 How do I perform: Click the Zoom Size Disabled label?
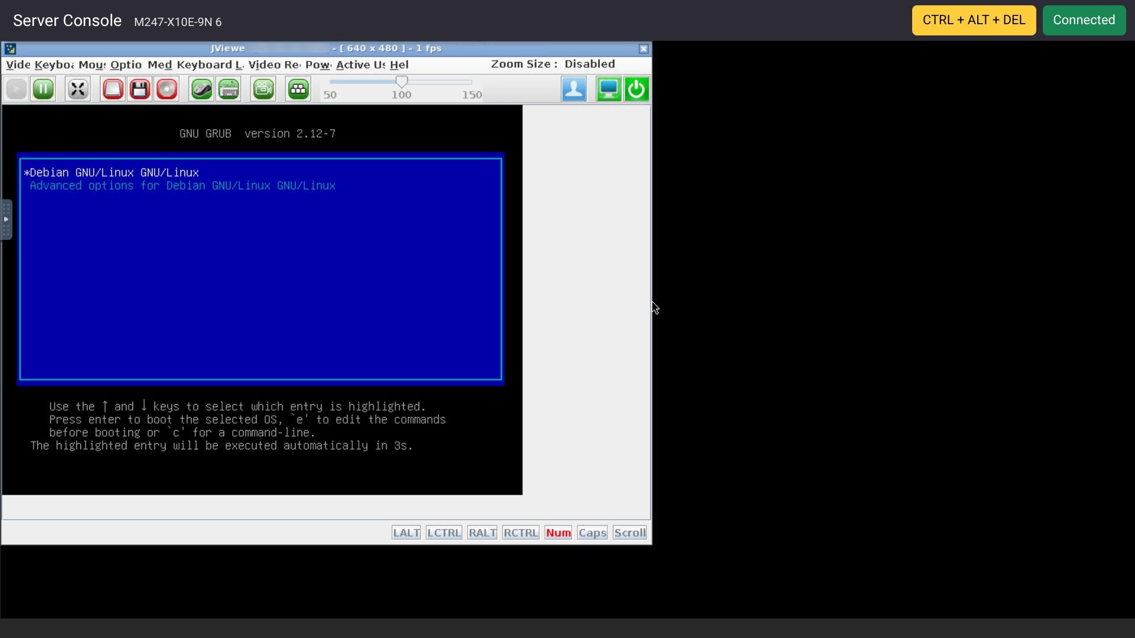[x=553, y=64]
